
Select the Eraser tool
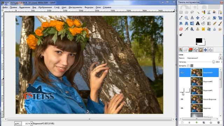[x=181, y=29]
